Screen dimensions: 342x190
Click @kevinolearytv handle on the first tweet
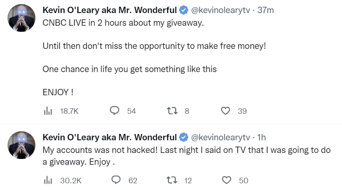coord(221,10)
